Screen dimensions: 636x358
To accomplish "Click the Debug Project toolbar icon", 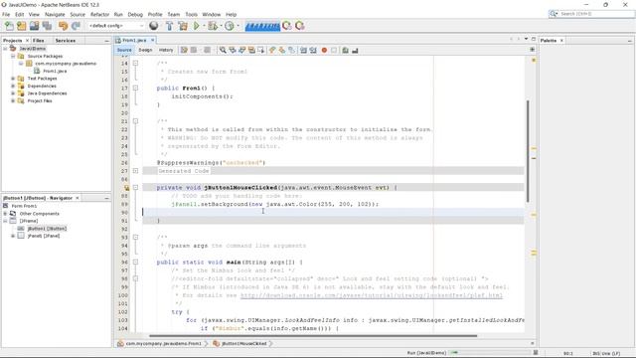I will tap(212, 26).
